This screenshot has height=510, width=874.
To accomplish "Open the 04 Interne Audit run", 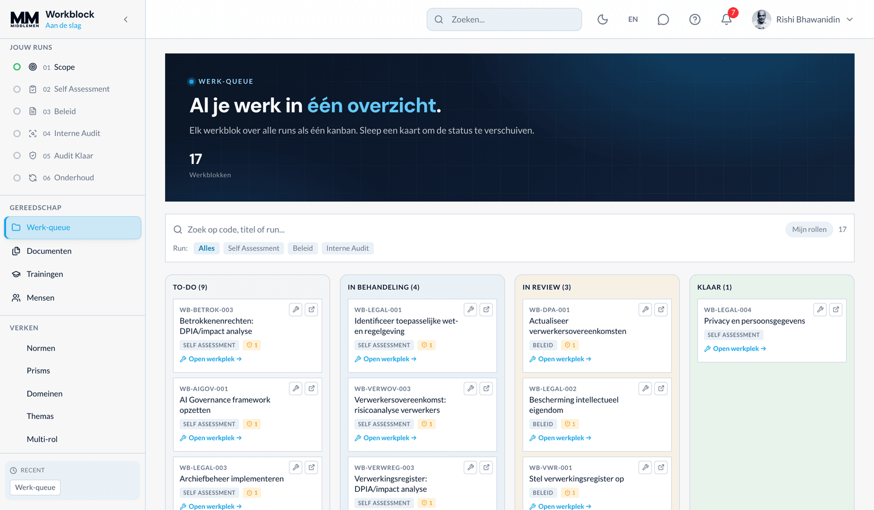I will 73,134.
